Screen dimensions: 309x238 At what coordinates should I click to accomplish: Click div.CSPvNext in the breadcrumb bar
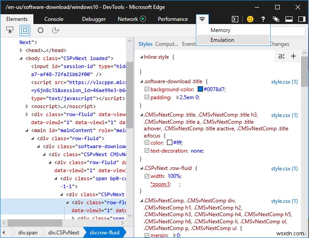coord(64,233)
